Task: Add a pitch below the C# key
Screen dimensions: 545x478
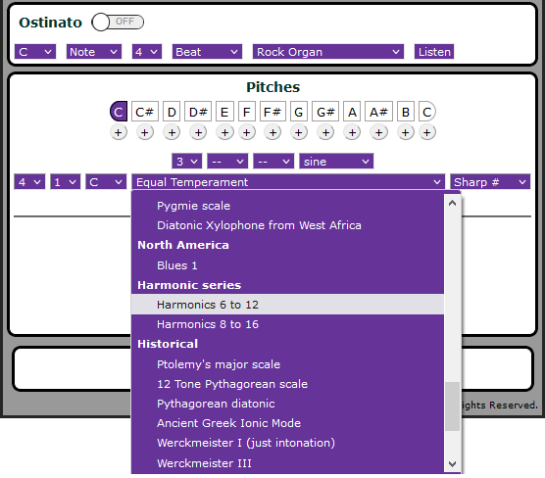Action: pyautogui.click(x=145, y=132)
